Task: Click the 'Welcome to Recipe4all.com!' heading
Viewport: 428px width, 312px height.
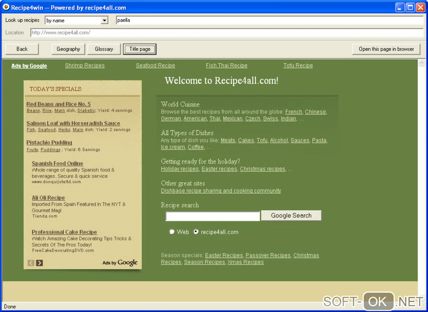Action: click(222, 81)
